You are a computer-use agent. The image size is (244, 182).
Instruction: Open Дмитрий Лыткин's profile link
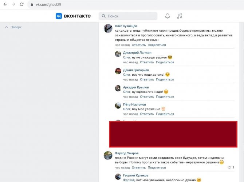click(x=137, y=52)
